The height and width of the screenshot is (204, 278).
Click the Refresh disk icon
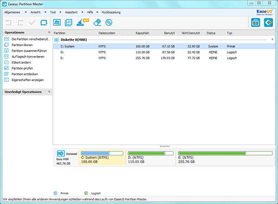coord(44,23)
